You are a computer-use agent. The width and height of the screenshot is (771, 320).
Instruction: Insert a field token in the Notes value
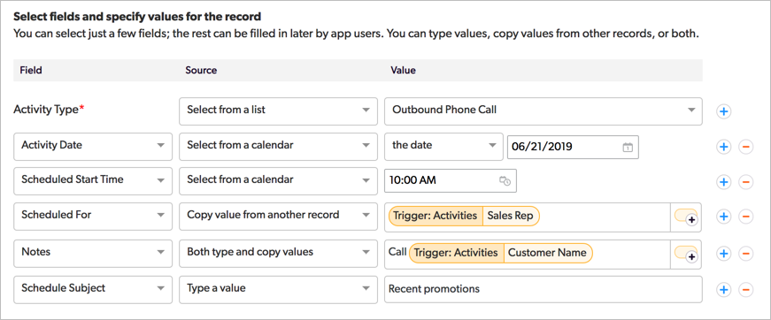point(686,255)
